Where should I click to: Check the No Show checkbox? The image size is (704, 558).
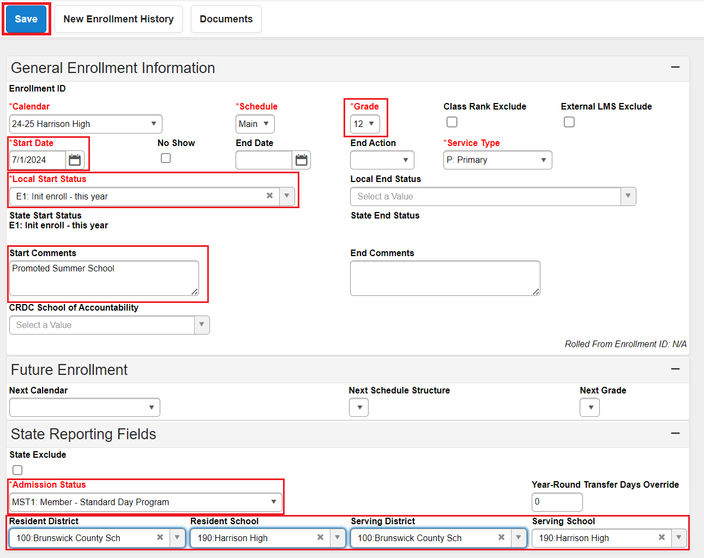click(166, 158)
